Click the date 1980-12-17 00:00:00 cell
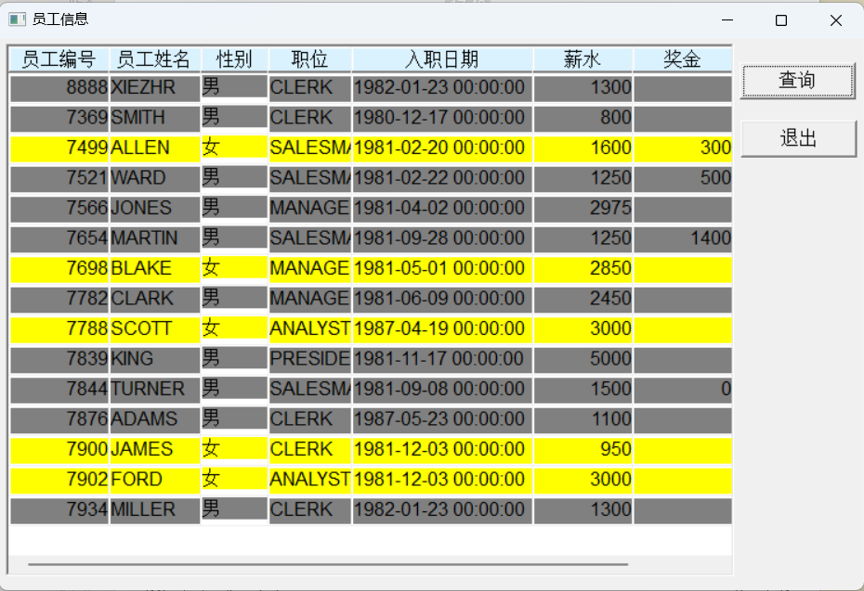The image size is (864, 591). coord(442,119)
